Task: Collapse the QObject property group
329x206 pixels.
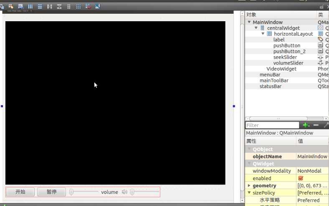Action: (249, 149)
